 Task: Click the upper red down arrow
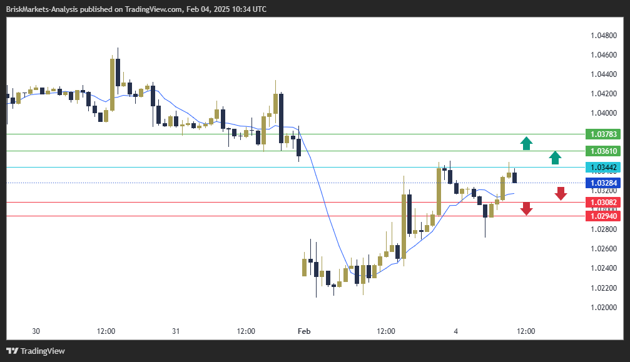coord(561,193)
